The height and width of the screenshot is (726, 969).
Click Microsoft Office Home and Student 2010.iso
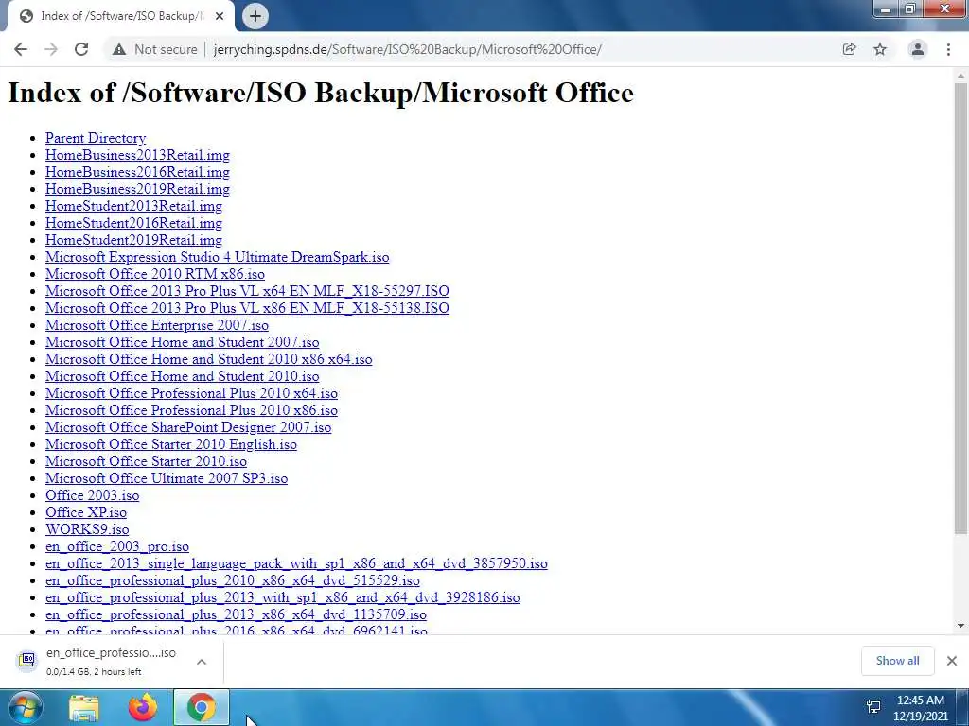[x=183, y=376]
